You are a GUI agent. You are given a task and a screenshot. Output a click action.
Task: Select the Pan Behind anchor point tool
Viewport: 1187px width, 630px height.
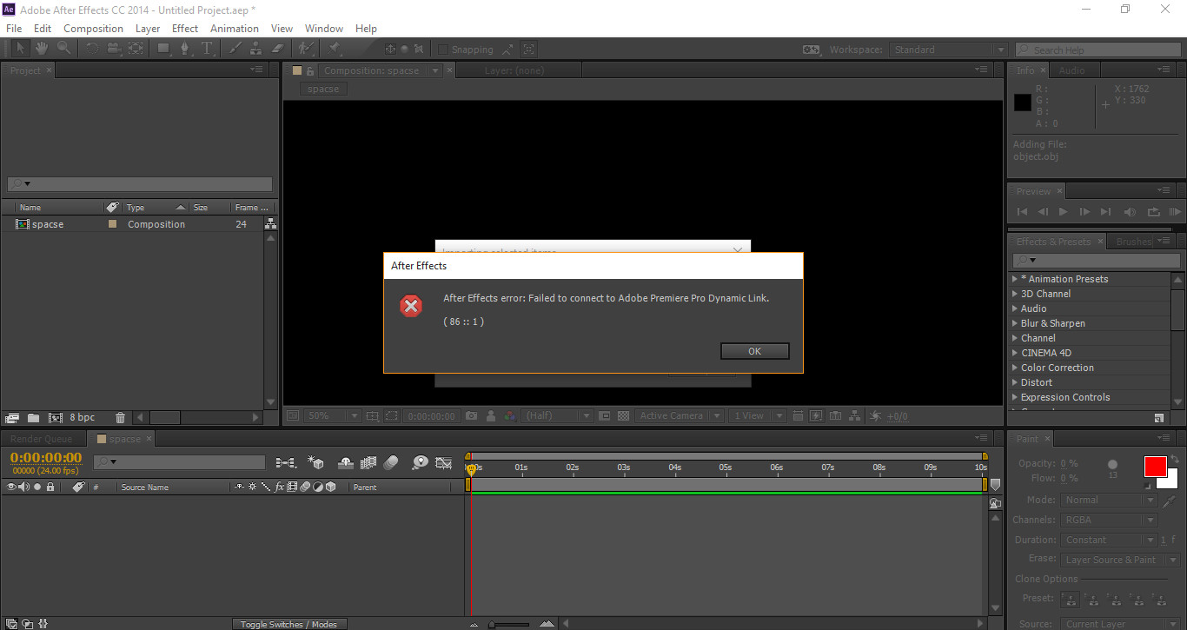[x=136, y=49]
